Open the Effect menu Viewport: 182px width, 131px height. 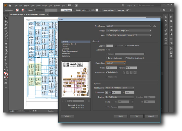pos(45,5)
